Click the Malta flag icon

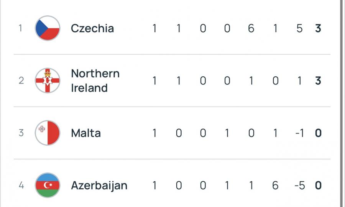[48, 133]
